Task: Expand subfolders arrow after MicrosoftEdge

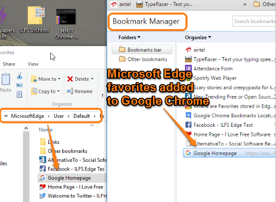Action: point(49,116)
